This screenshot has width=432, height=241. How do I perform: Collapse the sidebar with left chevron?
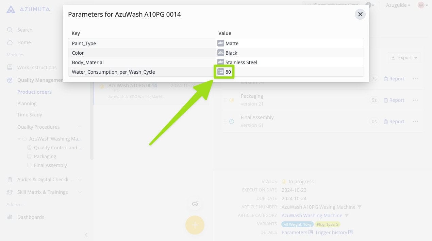coord(86,235)
